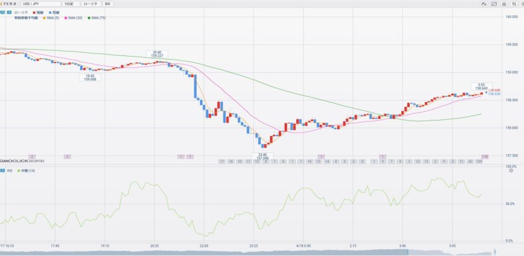Click the 118 news marker at chart right
Viewport: 524px width, 256px height.
(x=485, y=156)
